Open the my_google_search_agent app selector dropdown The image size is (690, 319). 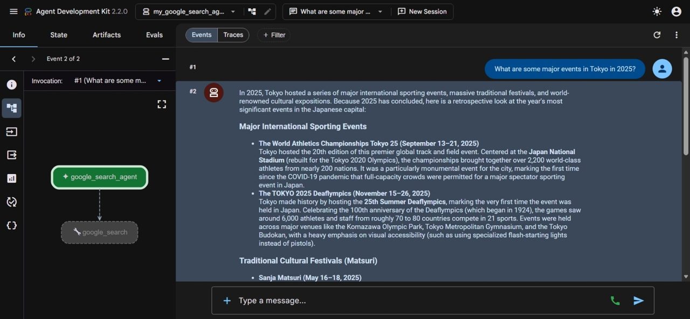tap(189, 11)
